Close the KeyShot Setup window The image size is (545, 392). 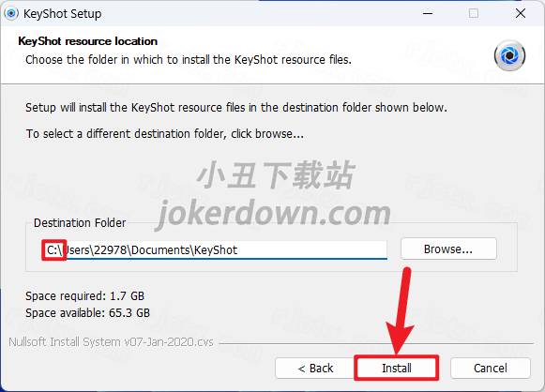(x=521, y=13)
